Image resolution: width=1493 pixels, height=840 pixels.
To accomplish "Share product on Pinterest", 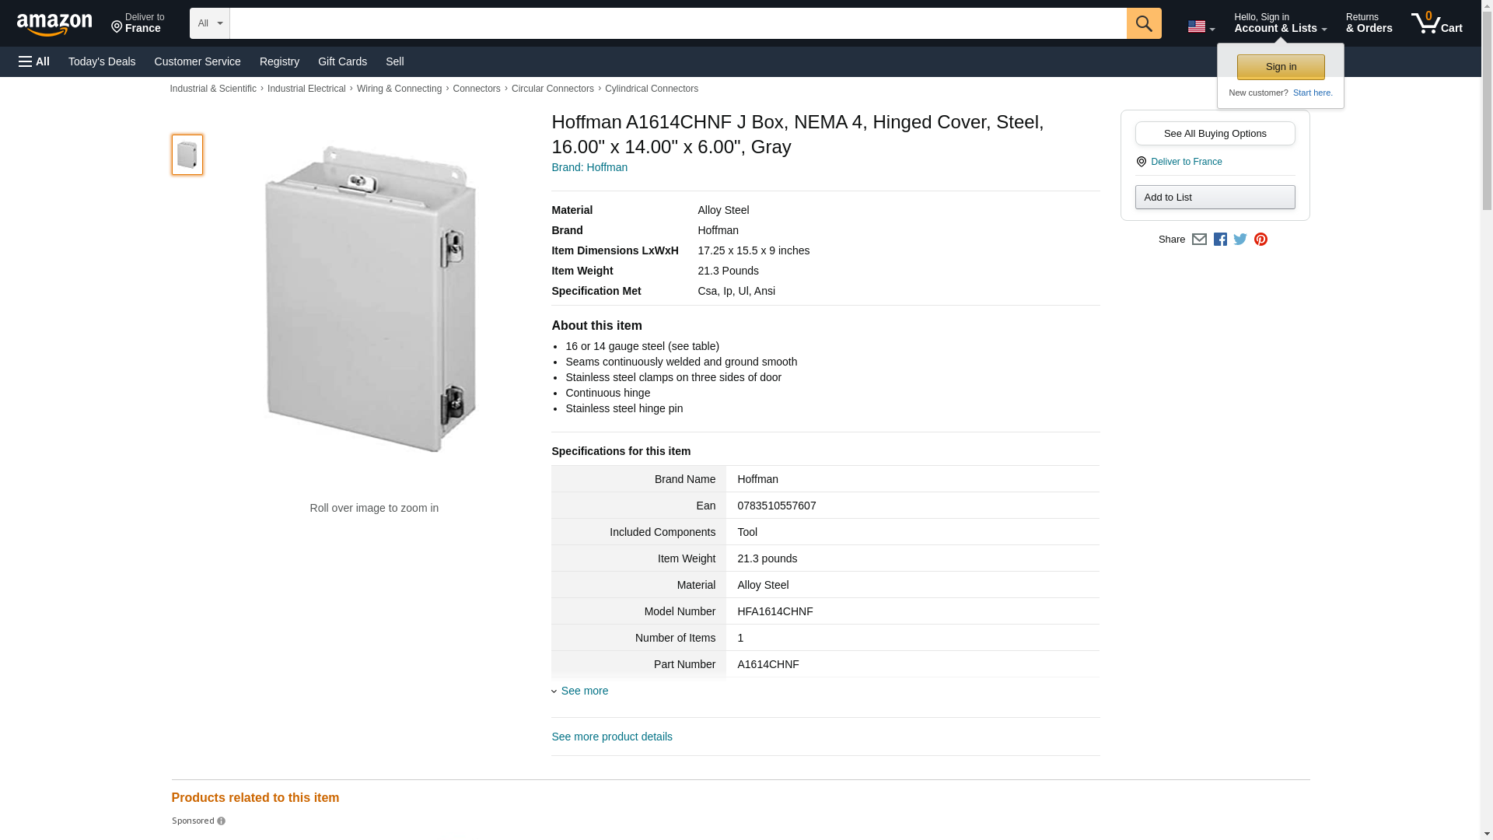I will [1260, 240].
